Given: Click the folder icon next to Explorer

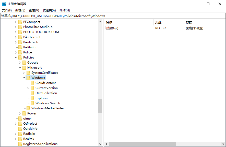Looking at the screenshot, I should pos(32,98).
